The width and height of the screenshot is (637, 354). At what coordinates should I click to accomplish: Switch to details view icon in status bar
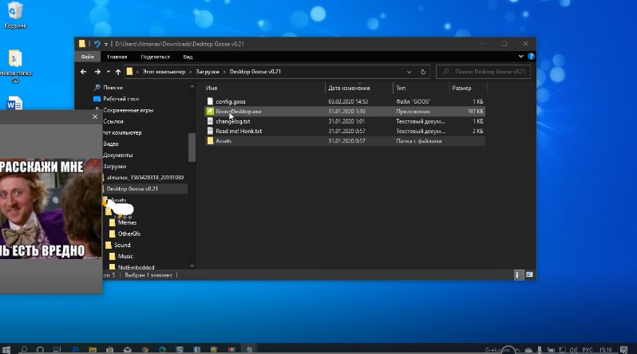pos(517,275)
